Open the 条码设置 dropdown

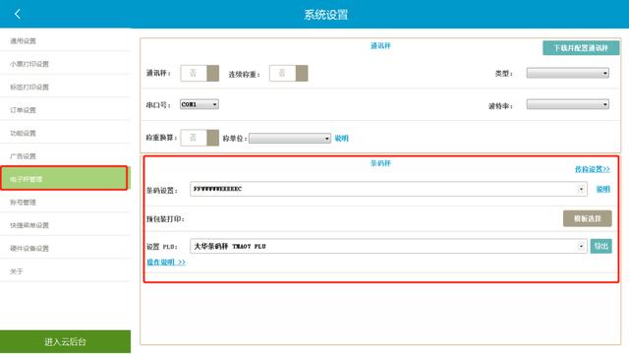click(388, 189)
